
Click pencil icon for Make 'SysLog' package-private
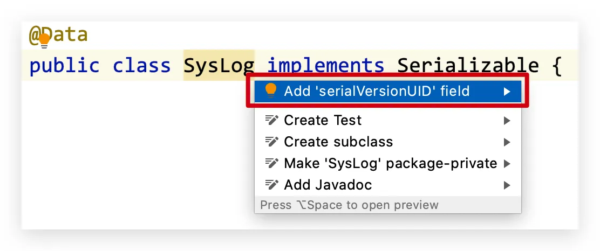tap(271, 164)
